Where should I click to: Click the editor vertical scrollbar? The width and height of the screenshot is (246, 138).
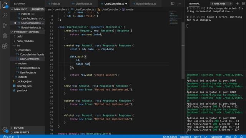tap(183, 50)
